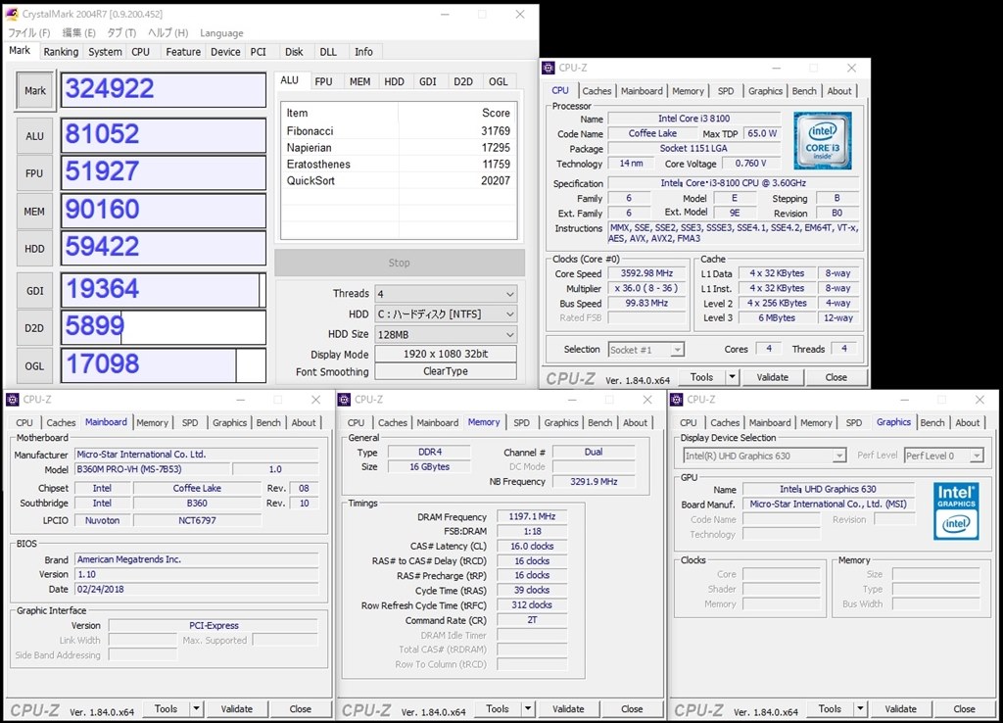Click the Font Smoothing ClearType field

pos(446,371)
